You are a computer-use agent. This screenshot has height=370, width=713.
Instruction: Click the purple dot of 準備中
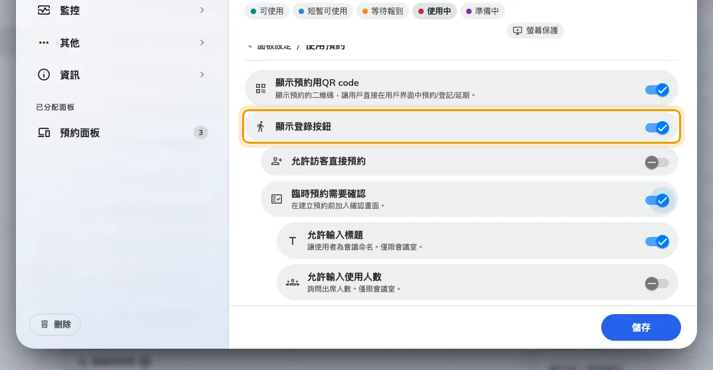coord(469,11)
